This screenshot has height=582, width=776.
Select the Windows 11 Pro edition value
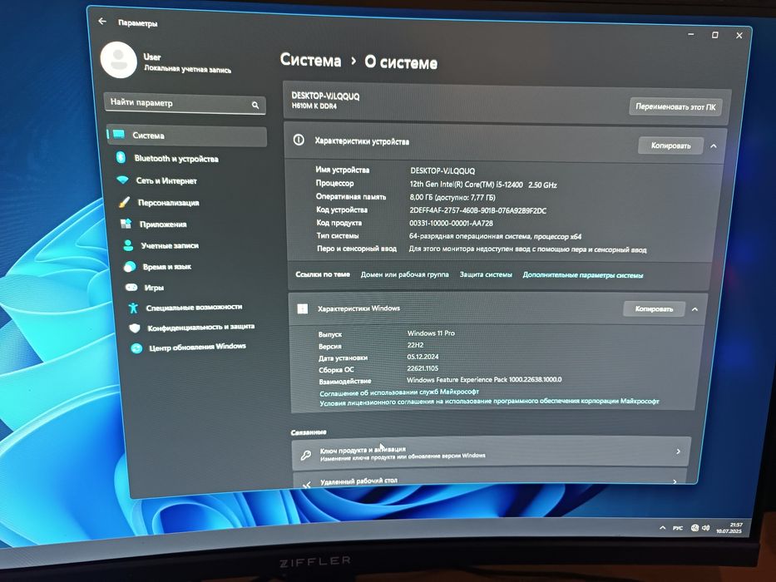point(431,333)
